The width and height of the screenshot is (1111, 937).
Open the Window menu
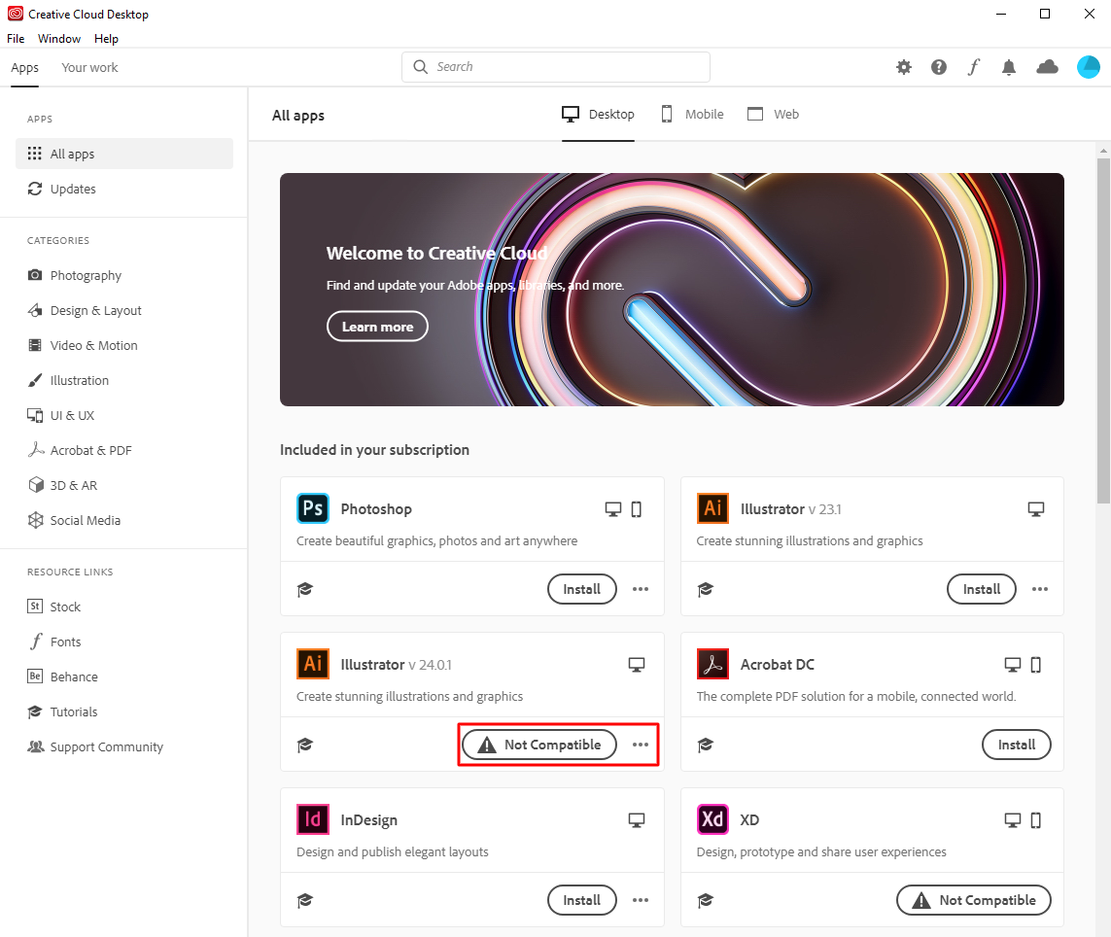point(59,39)
